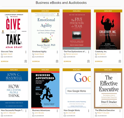124x118 pixels.
Task: Toggle wish list bookmark for Creativity, Inc.
Action: click(120, 61)
